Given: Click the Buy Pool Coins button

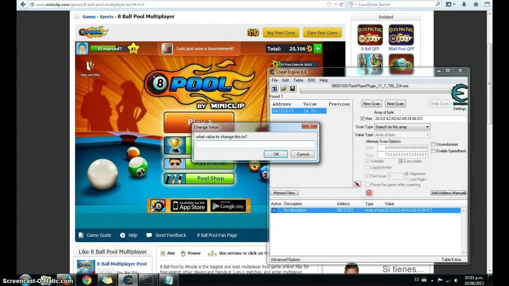Looking at the screenshot, I should [281, 33].
